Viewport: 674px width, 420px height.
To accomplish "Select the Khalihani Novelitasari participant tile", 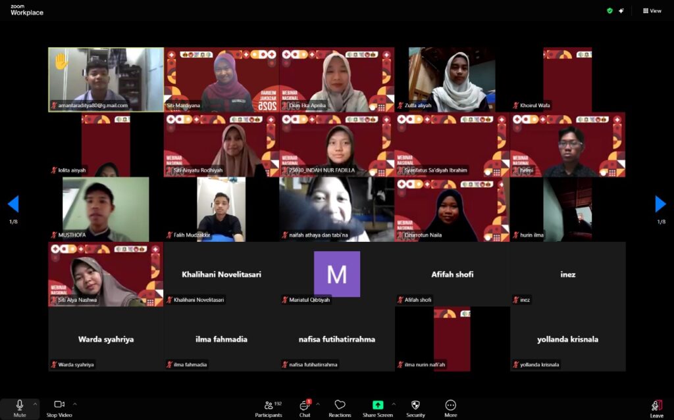I will (221, 274).
